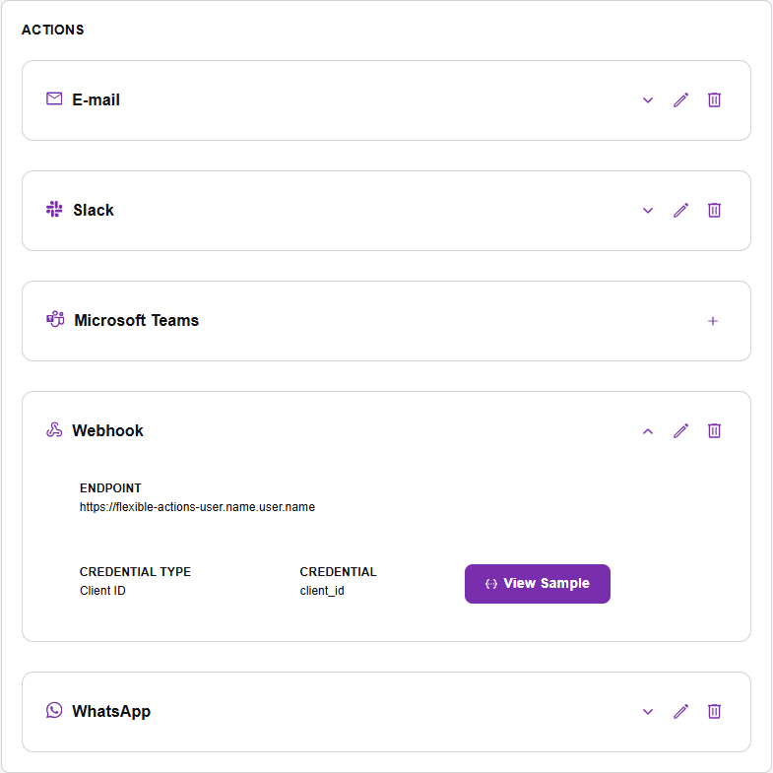This screenshot has width=773, height=773.
Task: Click the View Sample button
Action: click(x=538, y=584)
